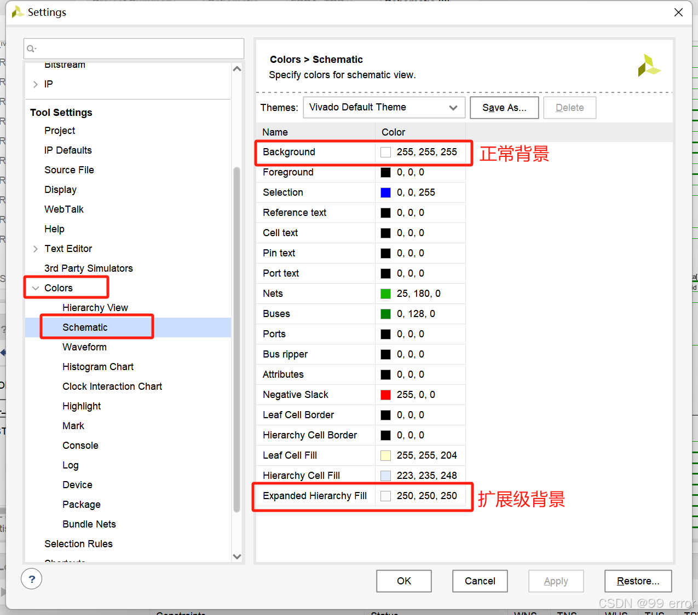
Task: Click the Leaf Cell Fill swatch
Action: [x=386, y=455]
